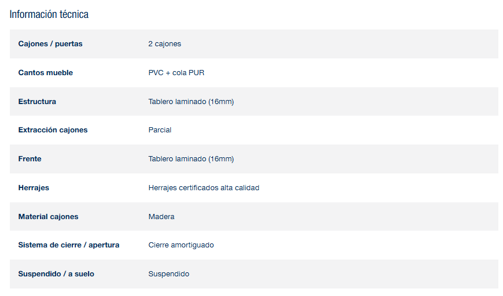Click the '2 cajones' value
This screenshot has width=503, height=296.
[165, 44]
